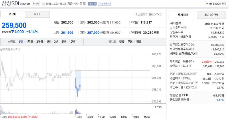Click the 삼성SDI stock name
Image resolution: width=229 pixels, height=120 pixels.
[x=10, y=3]
